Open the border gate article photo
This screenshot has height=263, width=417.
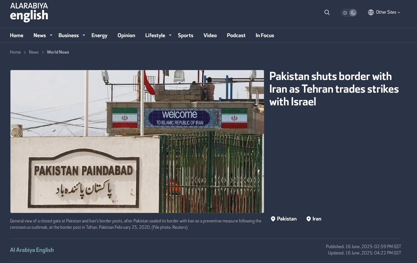(137, 141)
